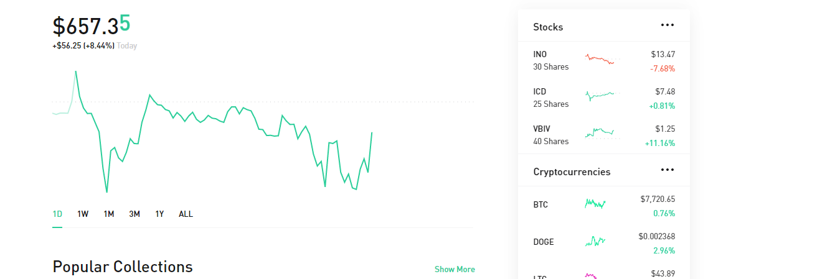This screenshot has width=835, height=279.
Task: Click the BTC price $7,720.65
Action: [x=658, y=199]
